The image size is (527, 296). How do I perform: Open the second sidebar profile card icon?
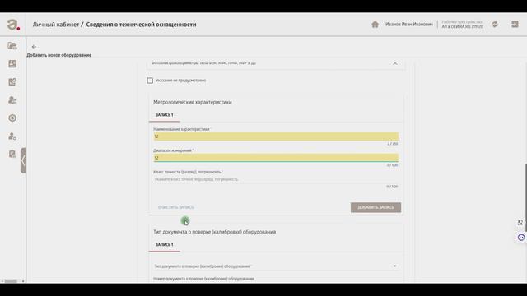point(12,64)
